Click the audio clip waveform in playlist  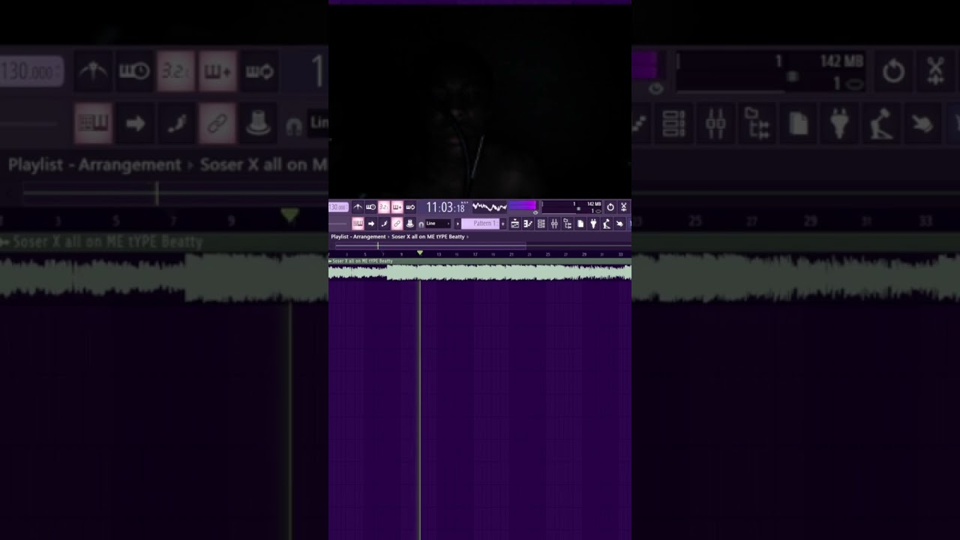tap(480, 273)
